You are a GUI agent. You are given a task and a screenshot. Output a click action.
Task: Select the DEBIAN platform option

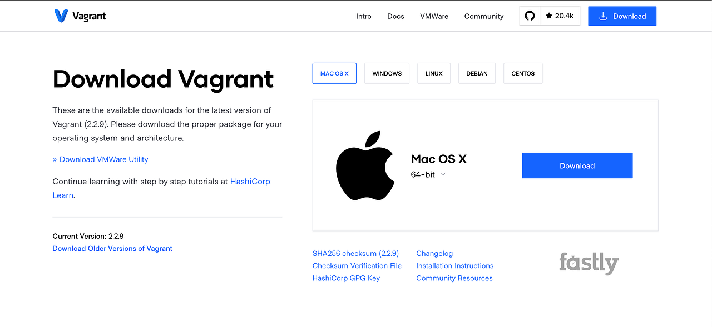point(477,73)
